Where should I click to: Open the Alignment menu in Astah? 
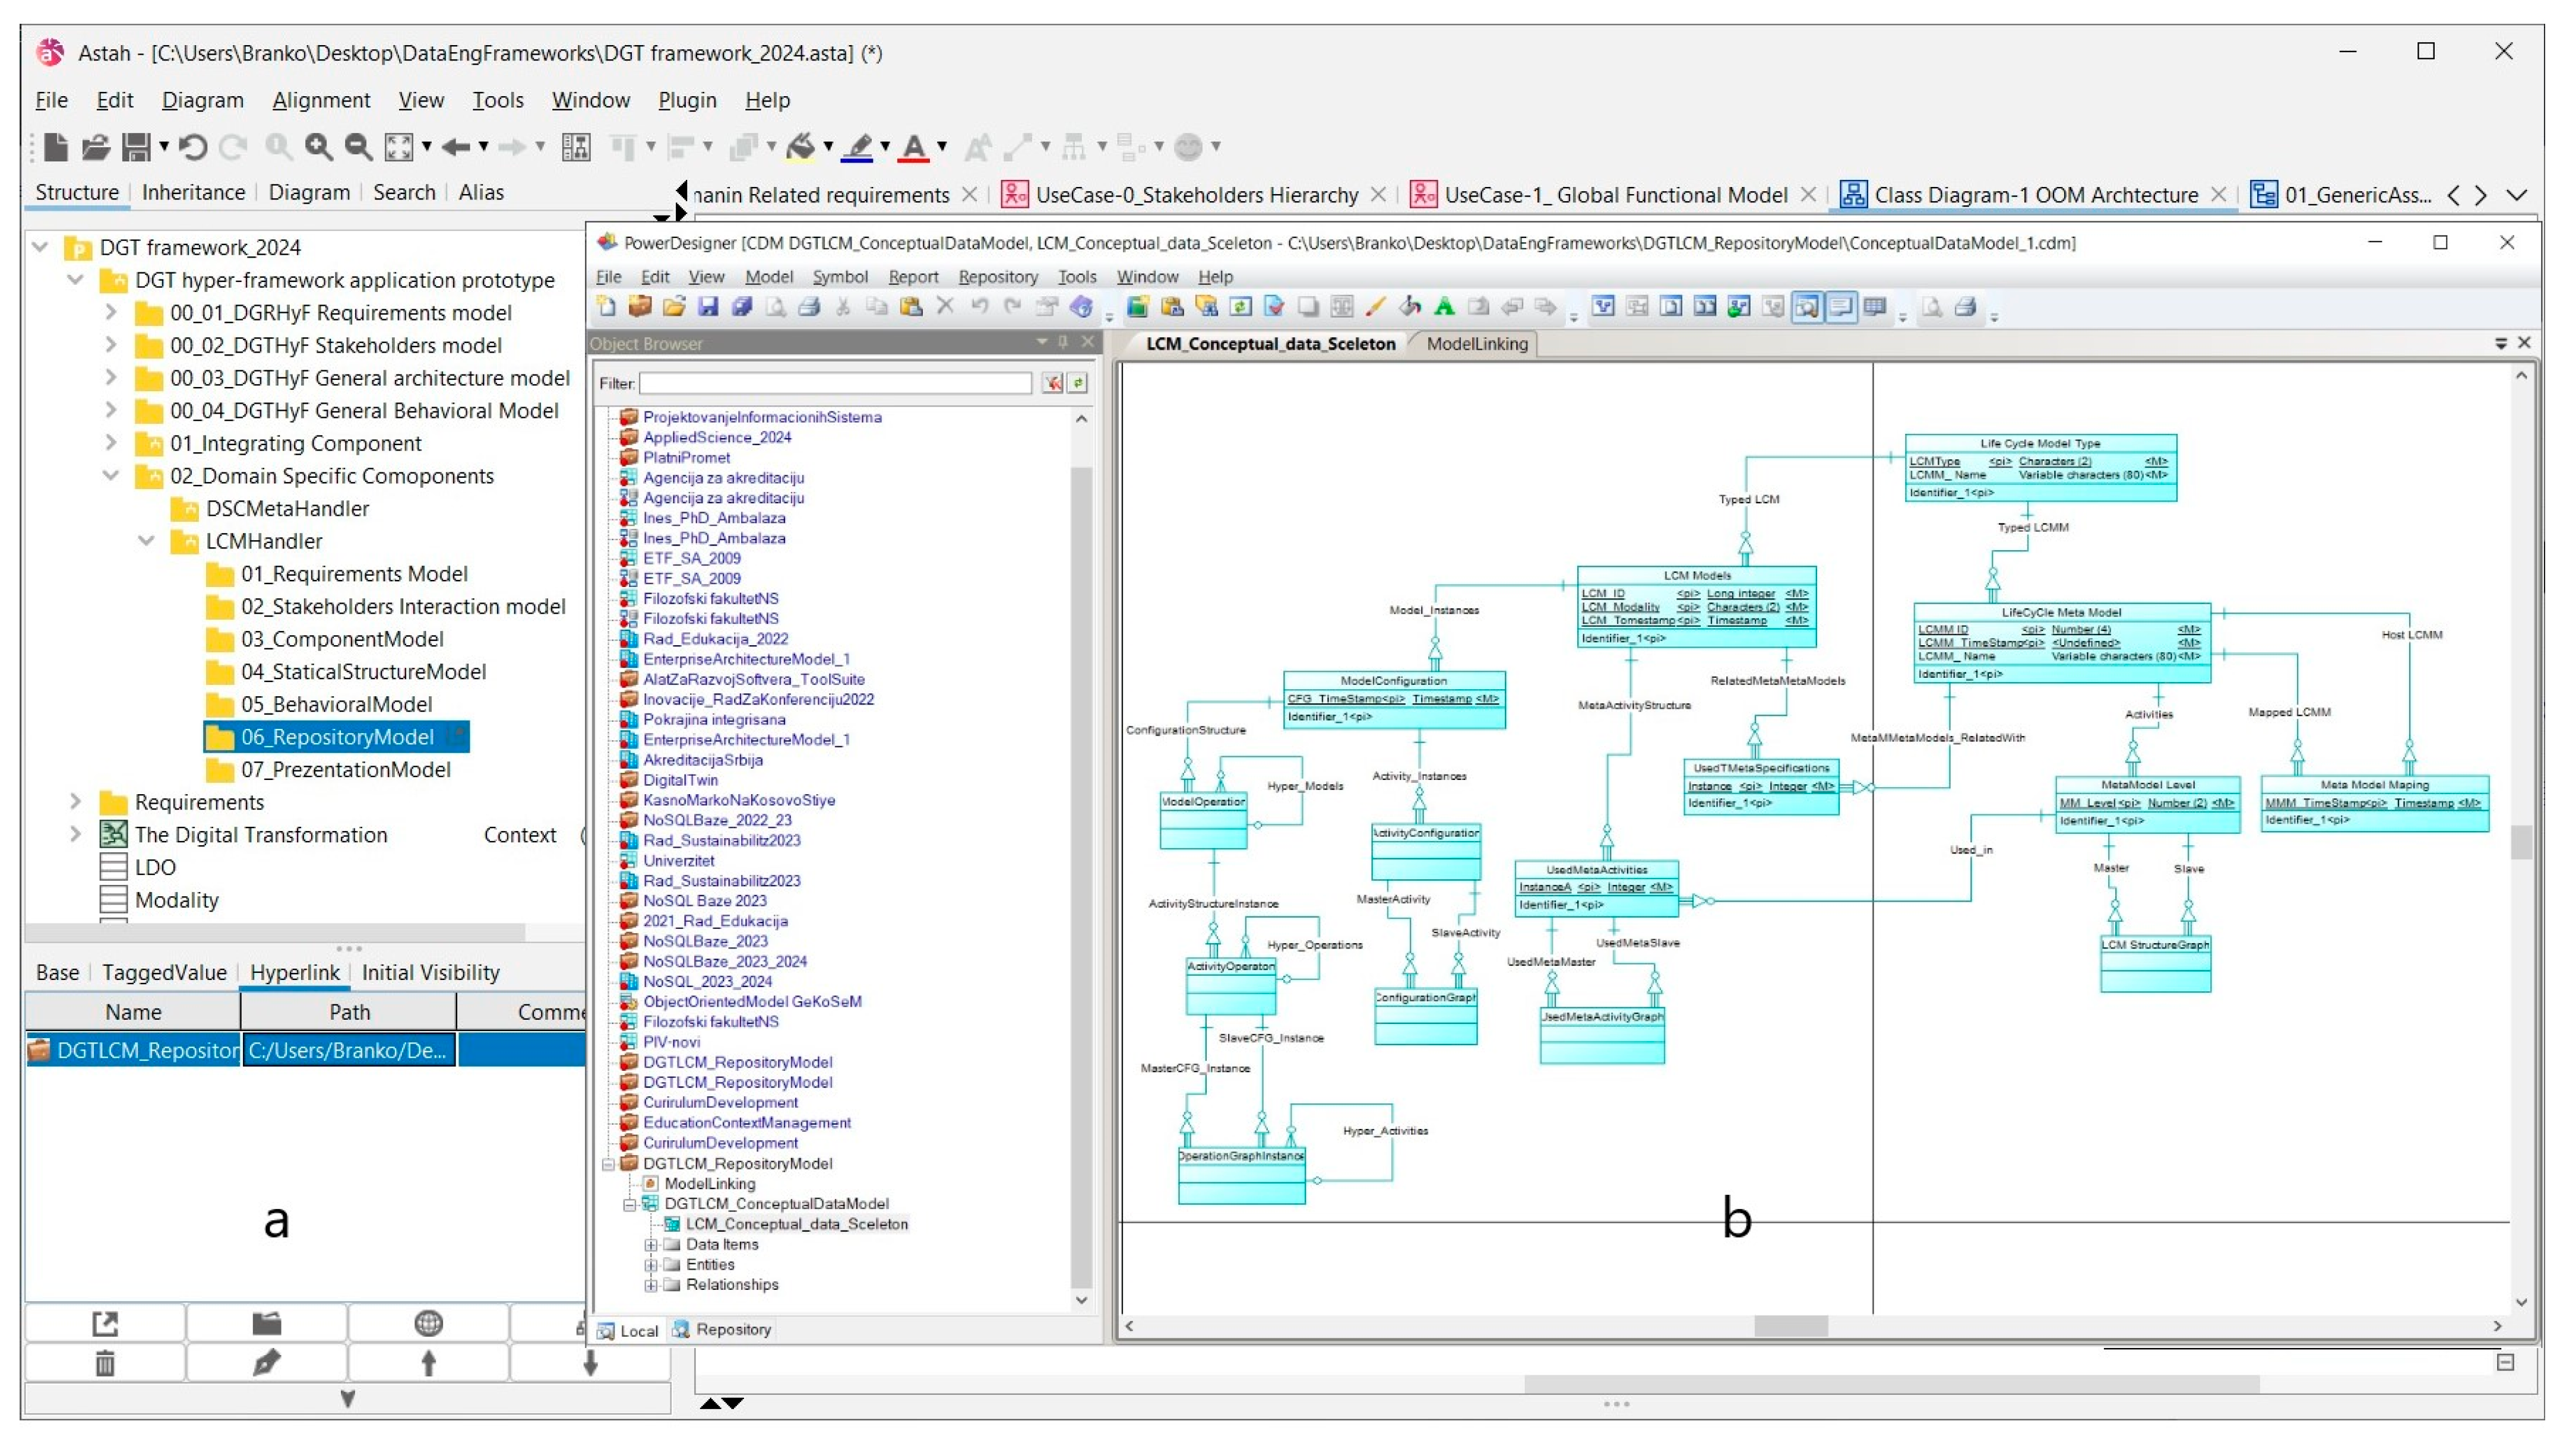coord(320,100)
